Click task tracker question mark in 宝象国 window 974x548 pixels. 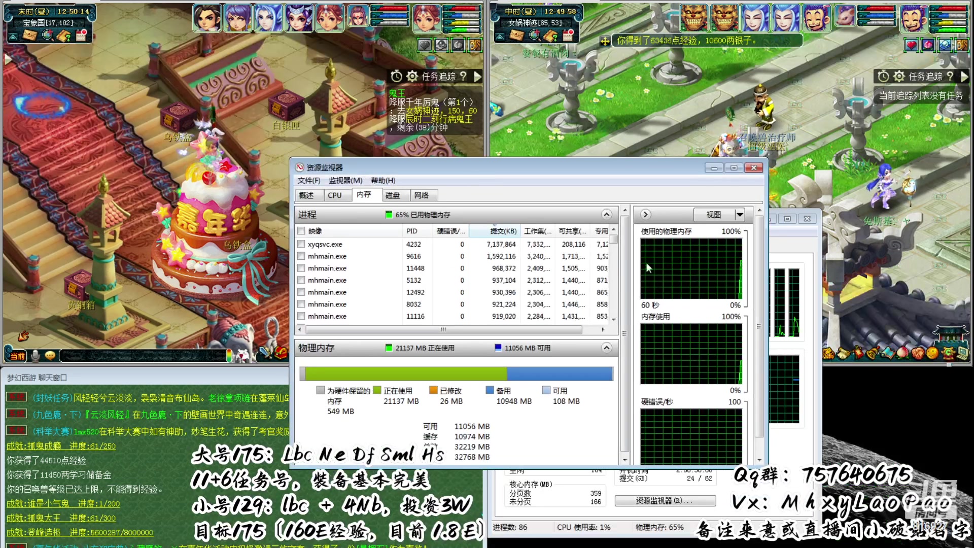coord(463,76)
